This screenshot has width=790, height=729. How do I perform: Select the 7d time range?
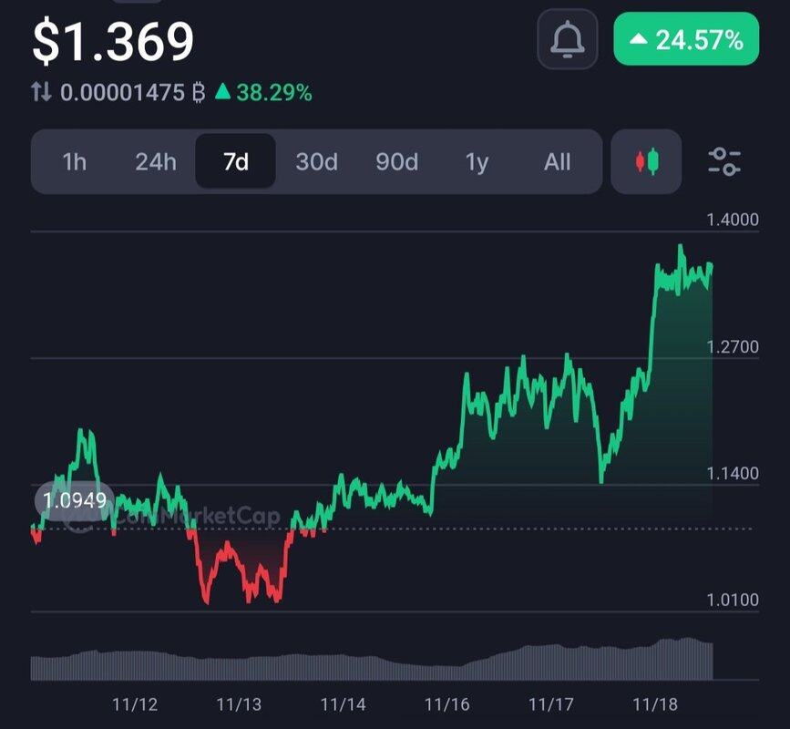click(236, 162)
